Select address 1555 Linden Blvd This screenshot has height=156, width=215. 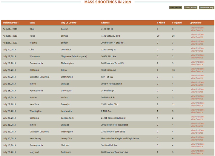pos(110,104)
